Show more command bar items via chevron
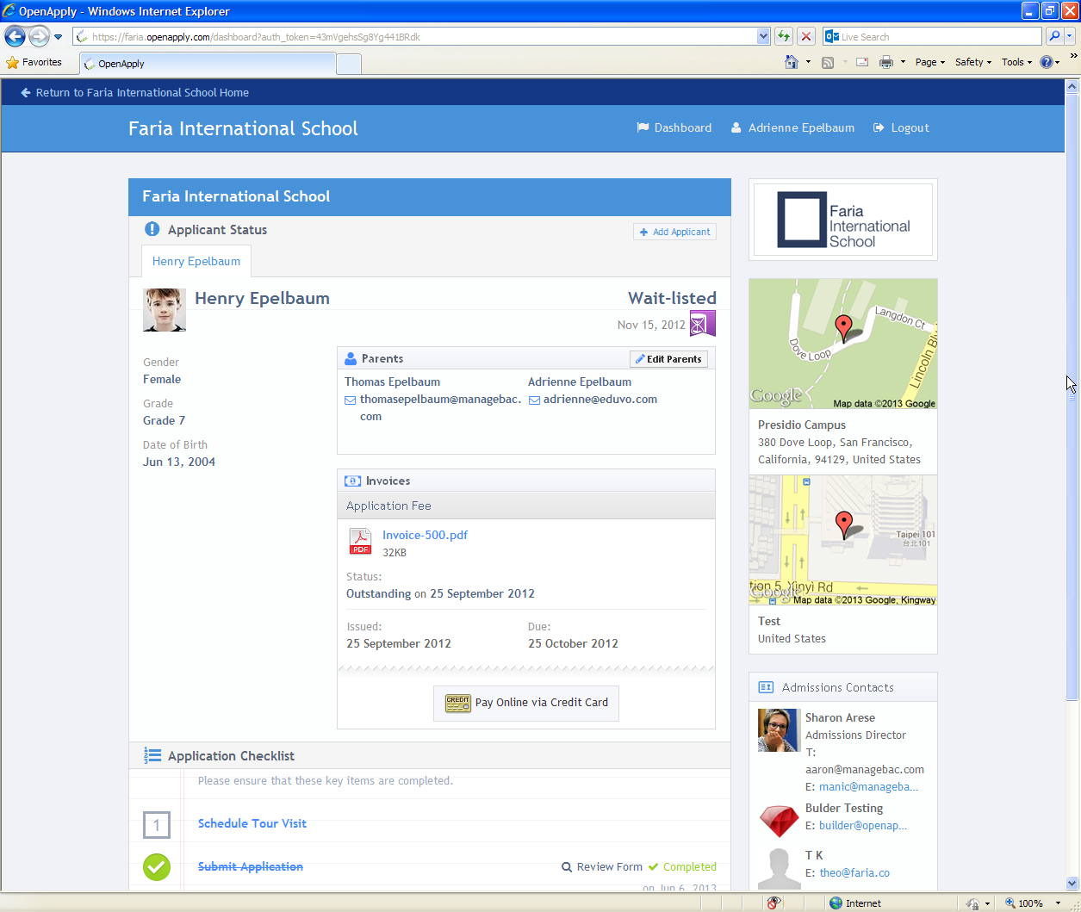Image resolution: width=1081 pixels, height=912 pixels. click(x=1073, y=56)
